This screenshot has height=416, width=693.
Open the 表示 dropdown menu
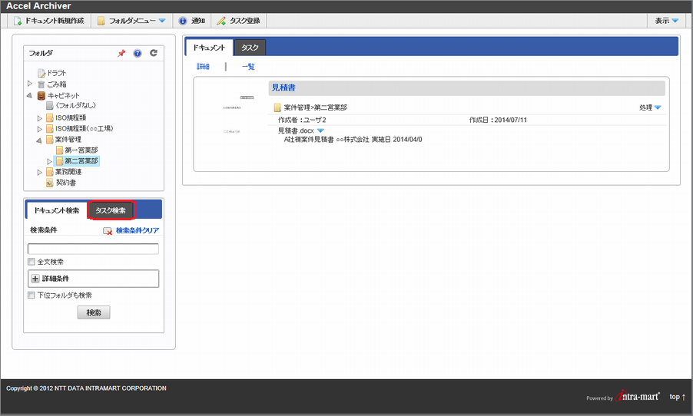[666, 21]
